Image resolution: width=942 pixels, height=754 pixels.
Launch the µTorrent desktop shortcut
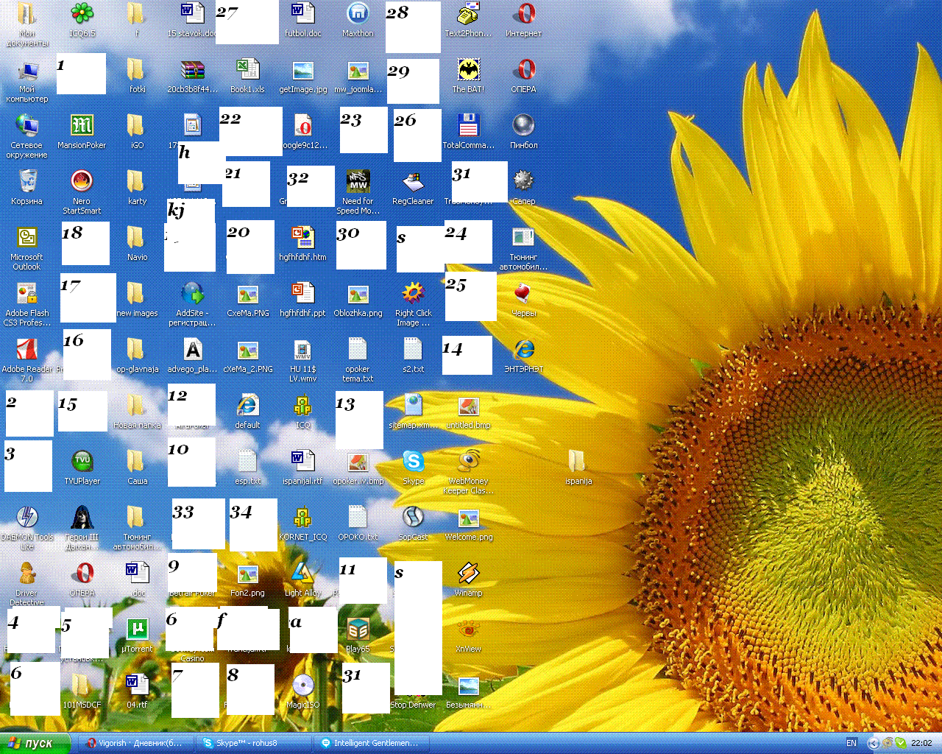(x=137, y=630)
